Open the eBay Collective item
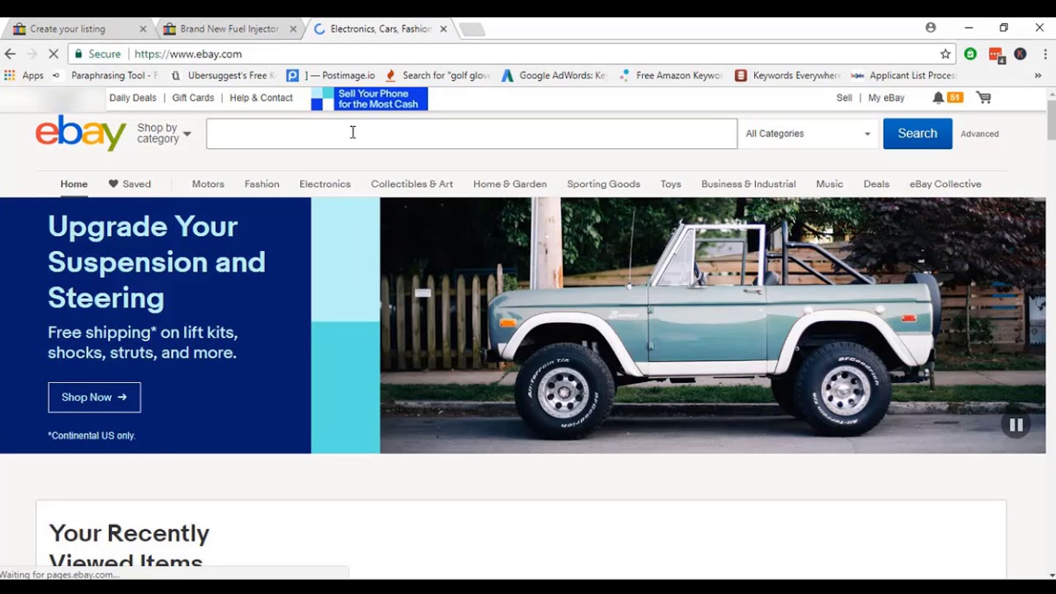The height and width of the screenshot is (594, 1056). pos(945,184)
